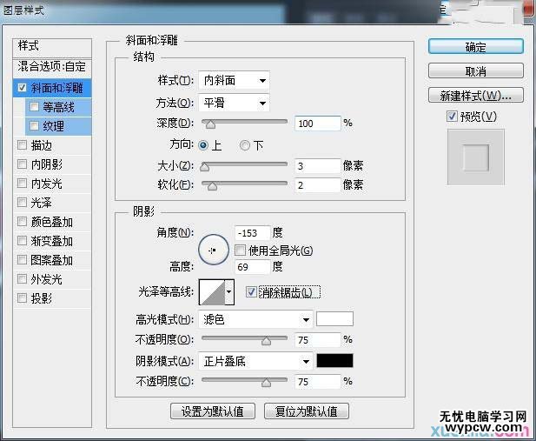Enable the 光泽 style checkbox
536x441 pixels.
tap(22, 203)
